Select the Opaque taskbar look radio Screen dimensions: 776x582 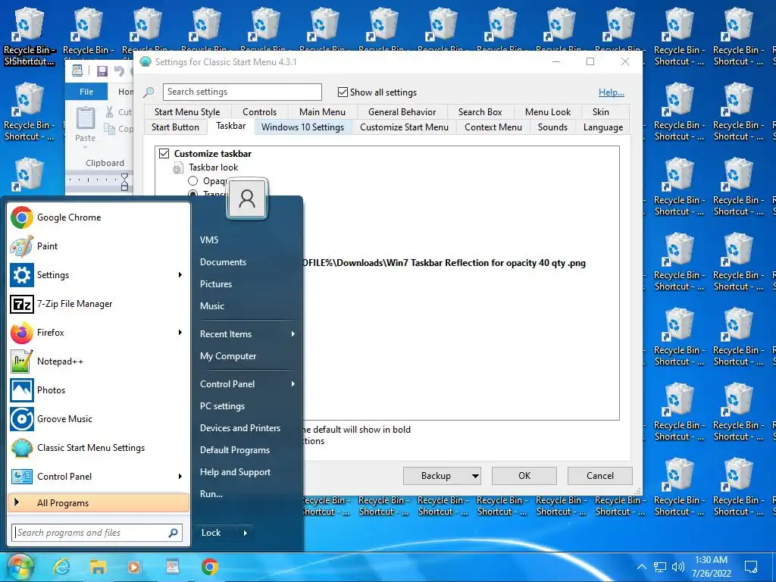coord(193,181)
